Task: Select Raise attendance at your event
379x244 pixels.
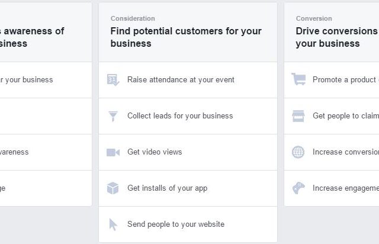Action: (188, 80)
